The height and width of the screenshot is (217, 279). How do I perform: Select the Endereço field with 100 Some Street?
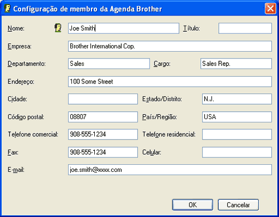(170, 82)
